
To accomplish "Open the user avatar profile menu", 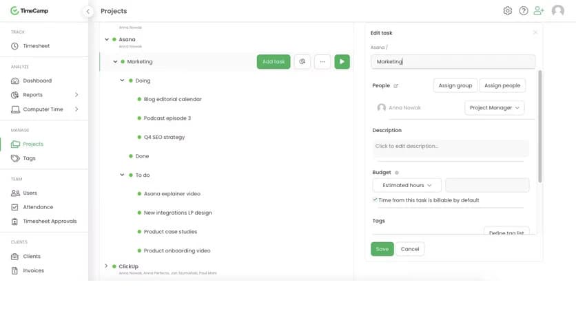I will tap(558, 10).
